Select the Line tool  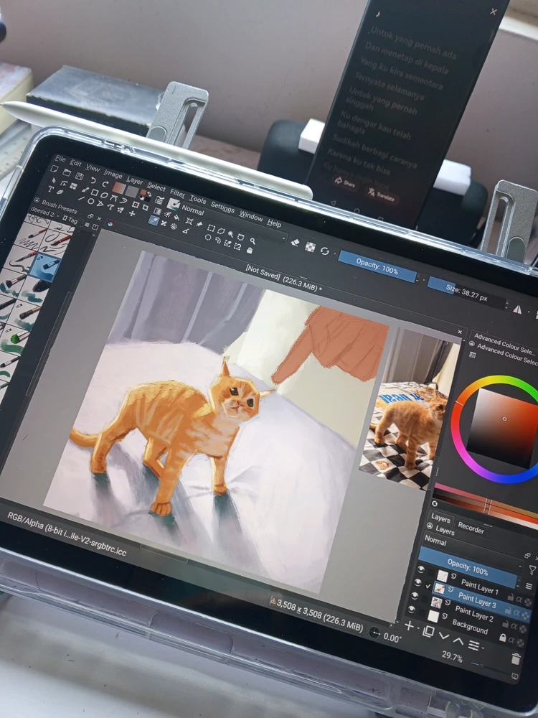(81, 199)
